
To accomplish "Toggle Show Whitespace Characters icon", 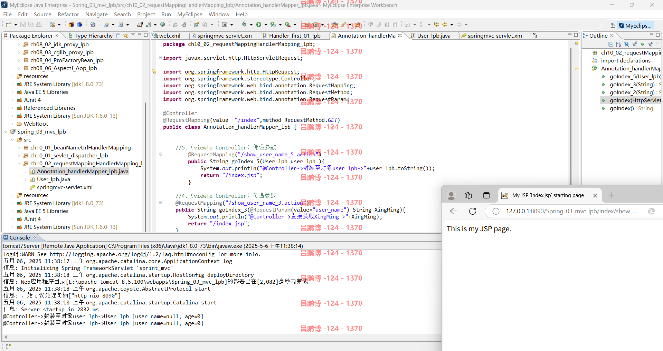I will coord(394,25).
